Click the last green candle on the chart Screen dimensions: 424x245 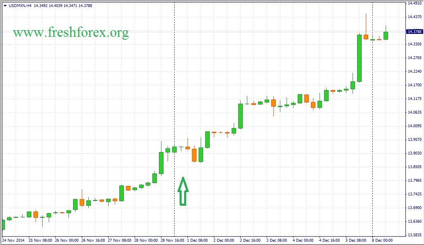[386, 36]
